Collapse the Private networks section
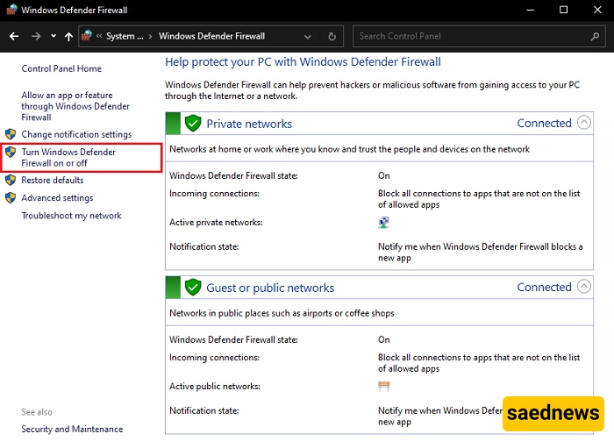 point(584,123)
